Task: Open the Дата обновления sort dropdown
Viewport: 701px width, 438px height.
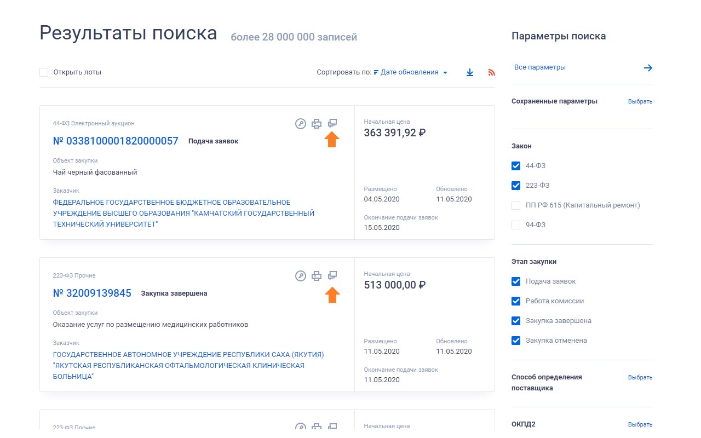Action: pyautogui.click(x=414, y=72)
